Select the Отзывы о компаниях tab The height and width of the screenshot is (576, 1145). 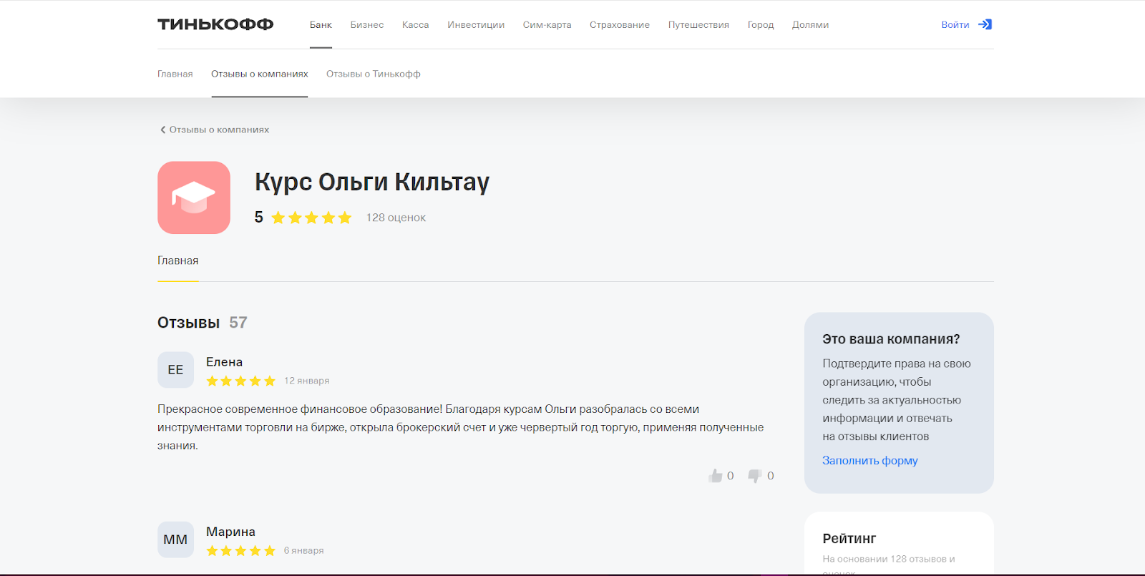(x=260, y=74)
